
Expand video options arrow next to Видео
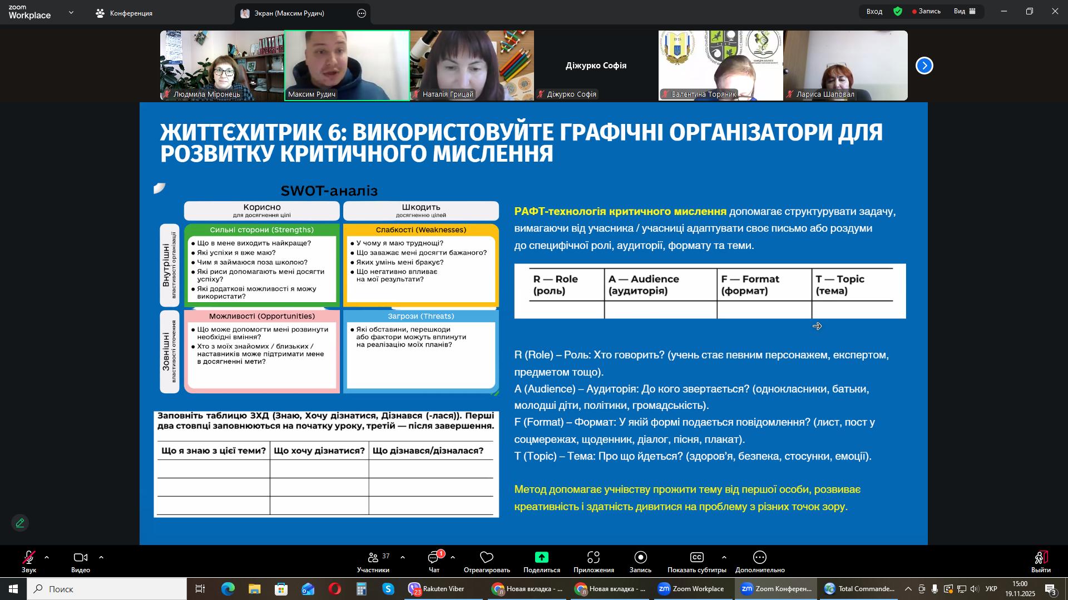[101, 557]
